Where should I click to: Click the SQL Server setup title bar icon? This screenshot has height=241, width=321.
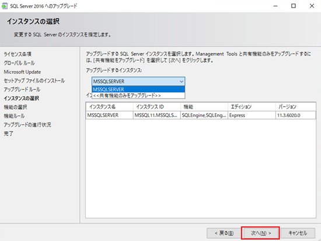5,6
